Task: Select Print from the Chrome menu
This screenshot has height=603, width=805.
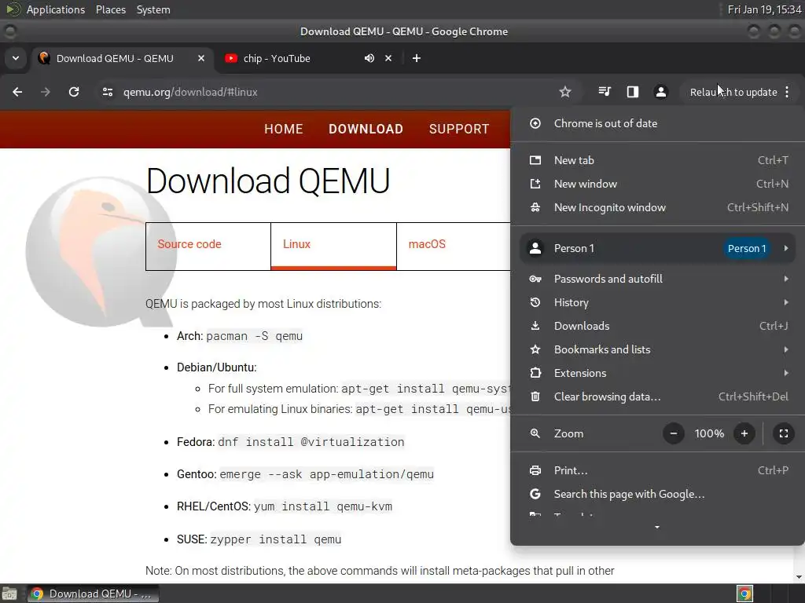Action: pos(659,471)
